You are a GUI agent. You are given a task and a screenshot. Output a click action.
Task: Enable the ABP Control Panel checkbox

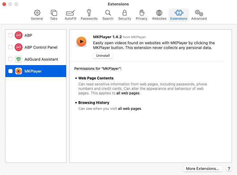click(10, 47)
